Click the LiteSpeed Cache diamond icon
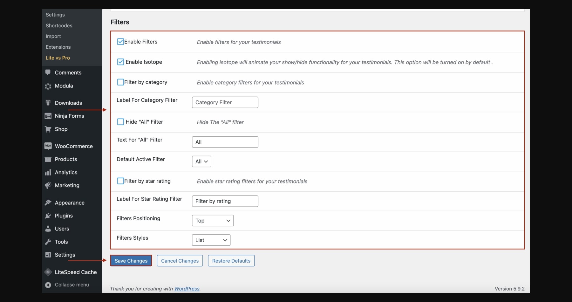The image size is (572, 302). click(48, 272)
